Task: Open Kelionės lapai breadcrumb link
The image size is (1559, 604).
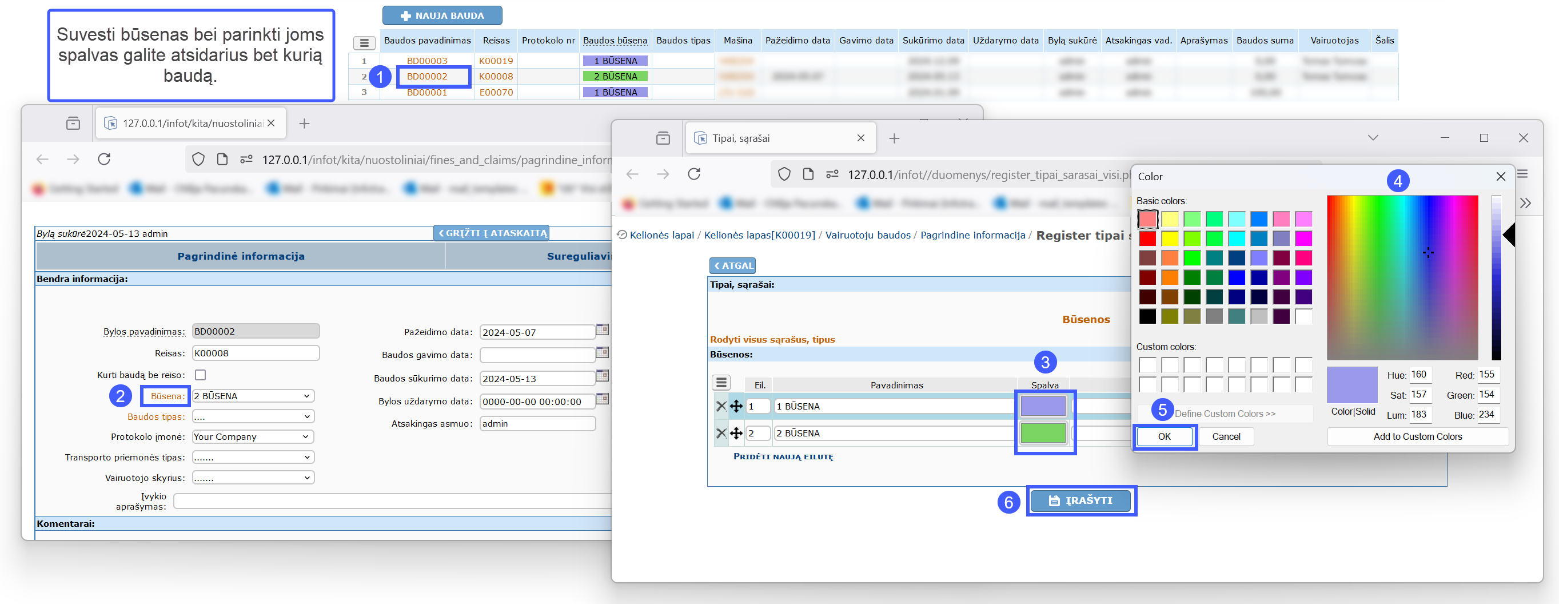Action: [661, 235]
